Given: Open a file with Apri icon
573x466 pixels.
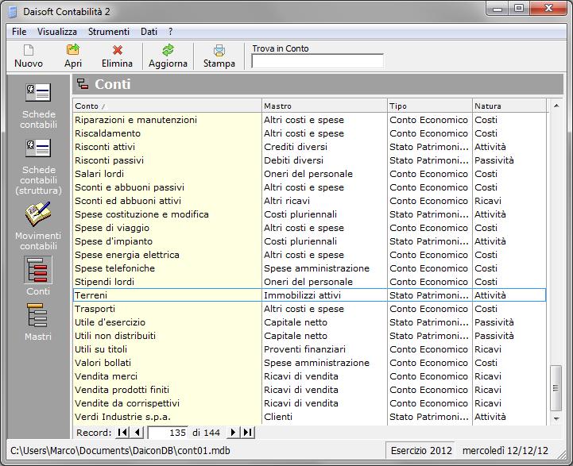Looking at the screenshot, I should coord(73,56).
